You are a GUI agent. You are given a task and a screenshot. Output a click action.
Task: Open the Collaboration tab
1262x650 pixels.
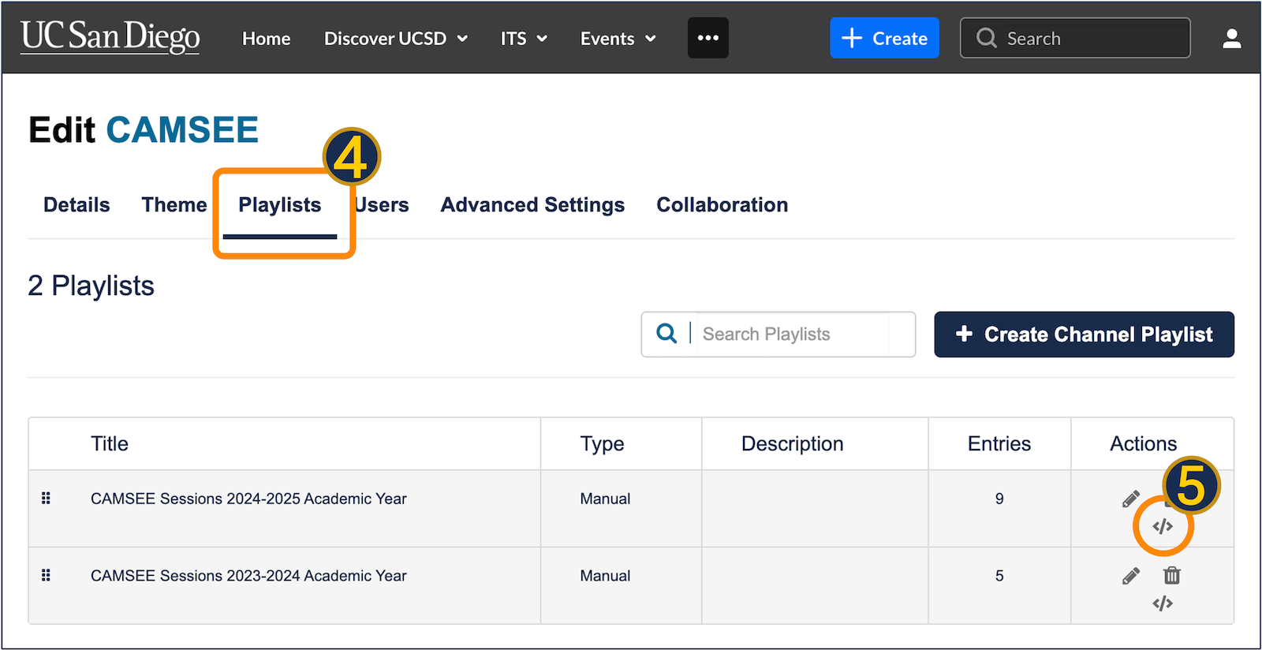coord(722,205)
